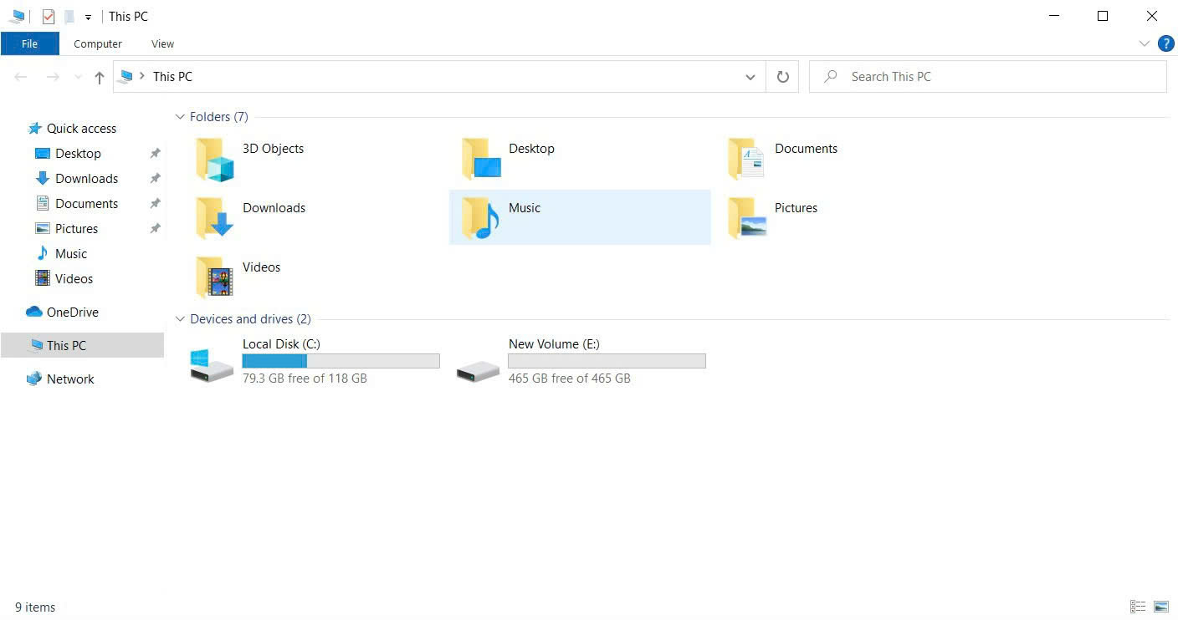The height and width of the screenshot is (620, 1178).
Task: Click the OneDrive cloud icon in sidebar
Action: pos(34,312)
